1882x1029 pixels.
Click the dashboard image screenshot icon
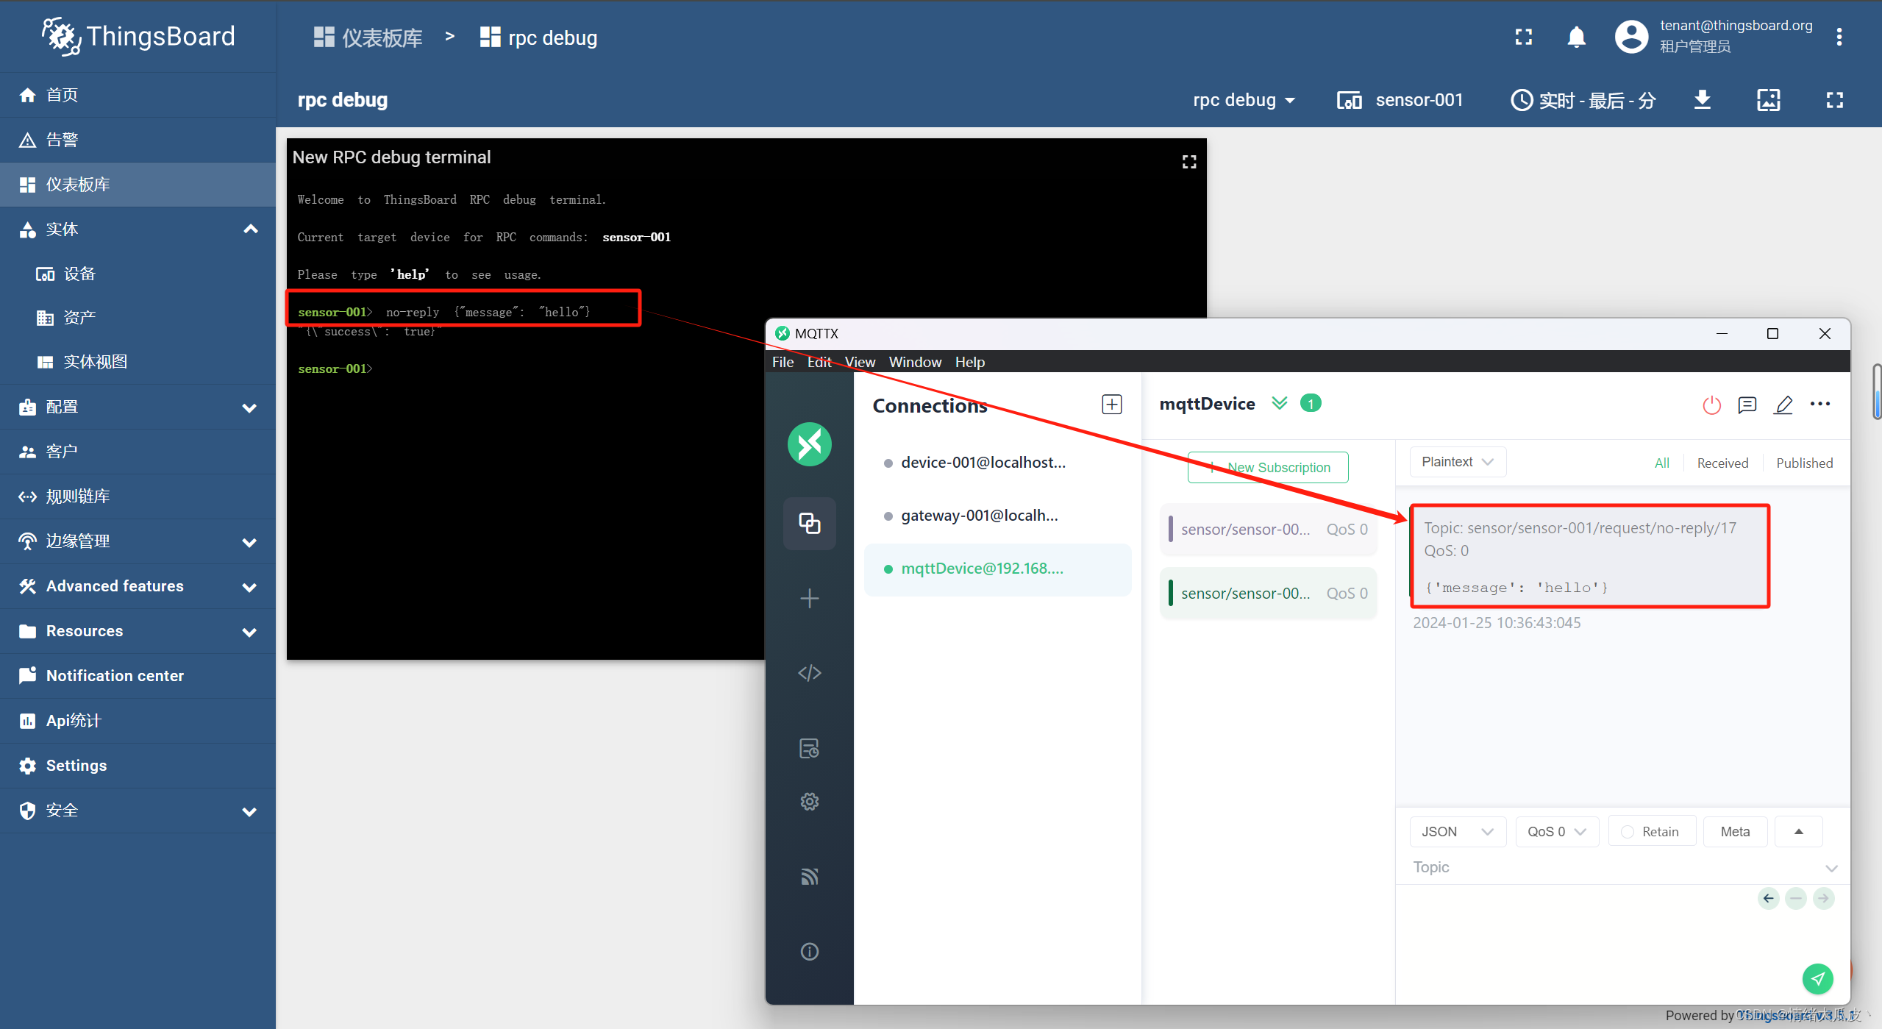click(1768, 100)
